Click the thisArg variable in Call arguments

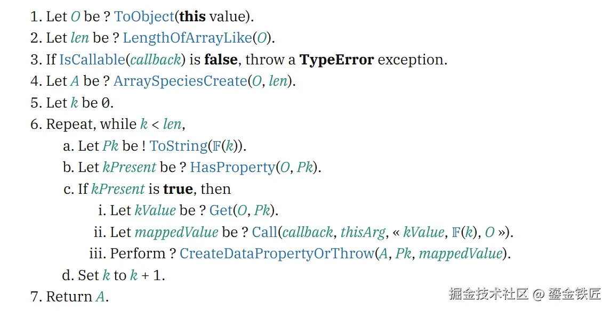363,232
